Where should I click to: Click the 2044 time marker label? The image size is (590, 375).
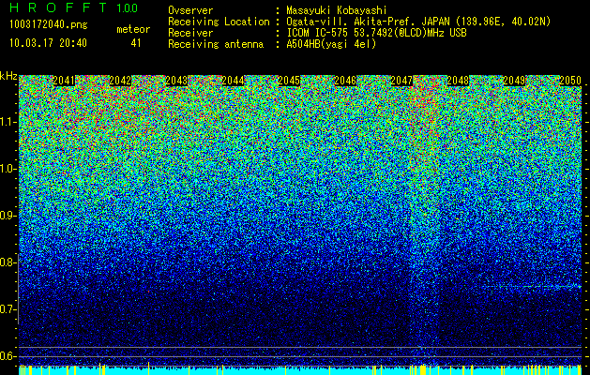(233, 81)
